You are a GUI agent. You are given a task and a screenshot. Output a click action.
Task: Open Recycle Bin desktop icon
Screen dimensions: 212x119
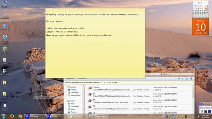tap(5, 16)
